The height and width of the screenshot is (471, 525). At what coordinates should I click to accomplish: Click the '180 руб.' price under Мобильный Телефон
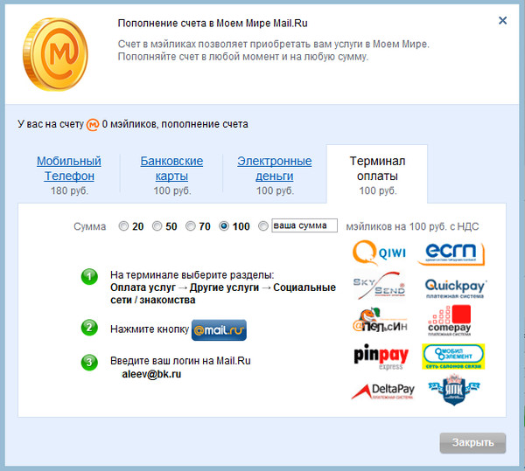69,190
